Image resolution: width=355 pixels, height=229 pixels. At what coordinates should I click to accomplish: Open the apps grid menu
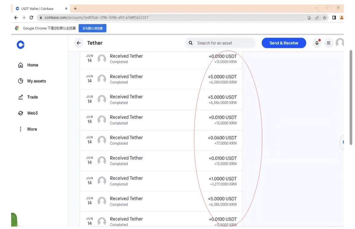click(x=328, y=43)
